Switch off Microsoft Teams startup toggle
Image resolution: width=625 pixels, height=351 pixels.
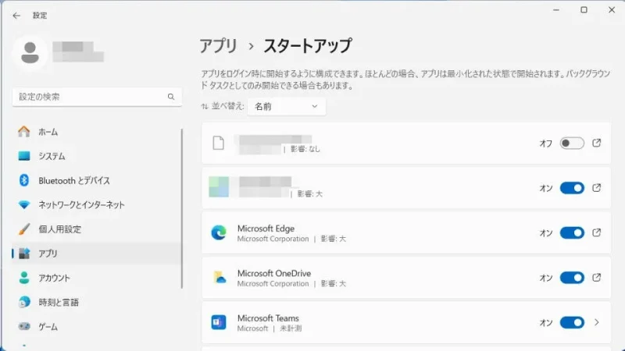point(572,323)
